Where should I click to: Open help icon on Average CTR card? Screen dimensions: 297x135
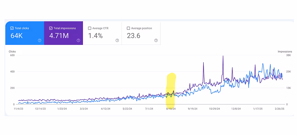tap(117, 40)
